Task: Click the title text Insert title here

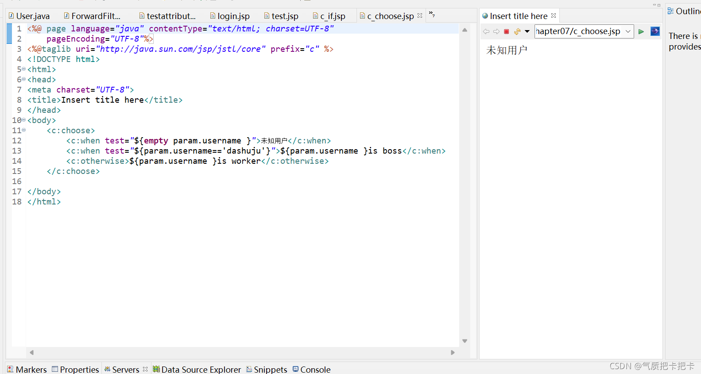Action: 102,100
